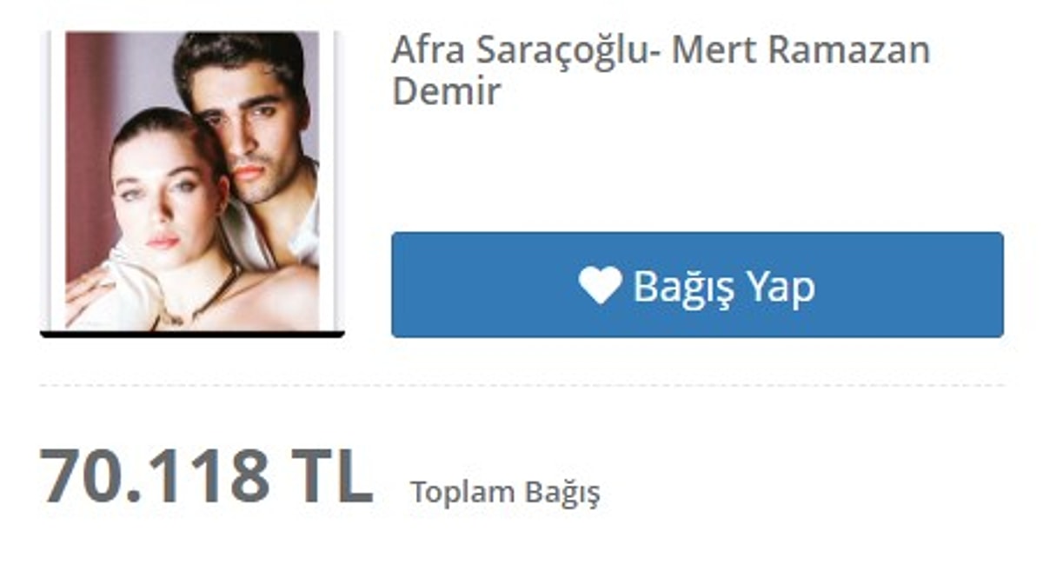
Task: Open the campaign thumbnail photo
Action: [x=192, y=181]
